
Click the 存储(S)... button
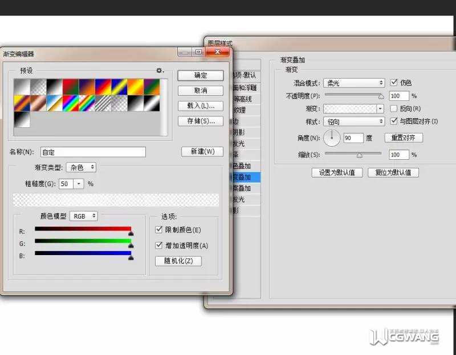pyautogui.click(x=201, y=121)
